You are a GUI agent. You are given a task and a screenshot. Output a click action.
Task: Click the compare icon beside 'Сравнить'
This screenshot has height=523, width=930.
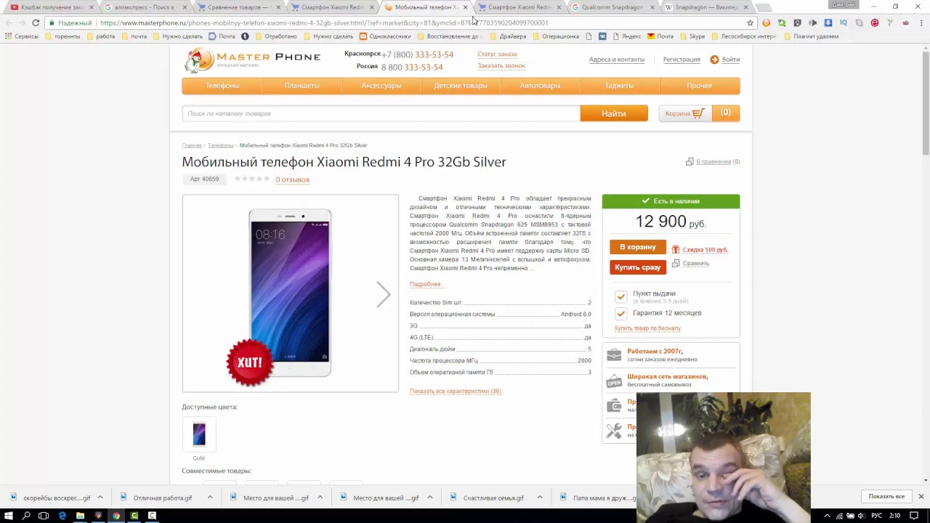(676, 263)
